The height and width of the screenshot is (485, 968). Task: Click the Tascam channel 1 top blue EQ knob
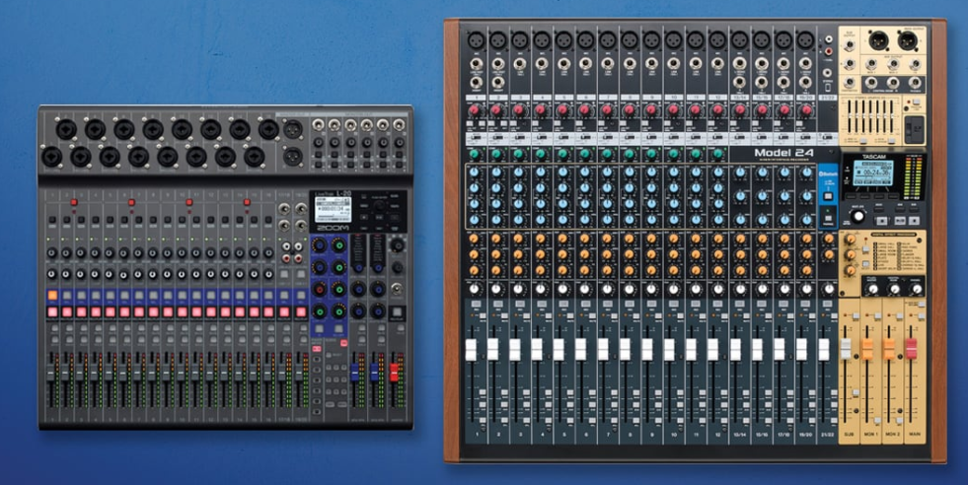pos(474,173)
